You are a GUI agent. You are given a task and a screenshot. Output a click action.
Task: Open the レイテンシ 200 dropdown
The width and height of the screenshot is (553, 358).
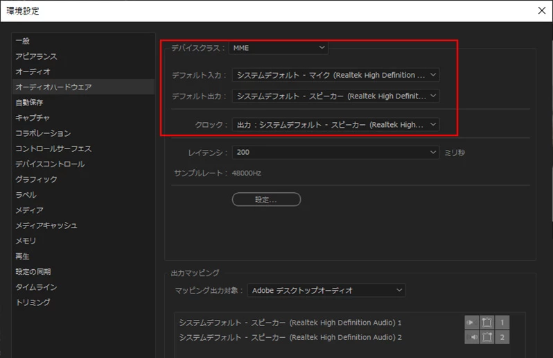[x=335, y=152]
